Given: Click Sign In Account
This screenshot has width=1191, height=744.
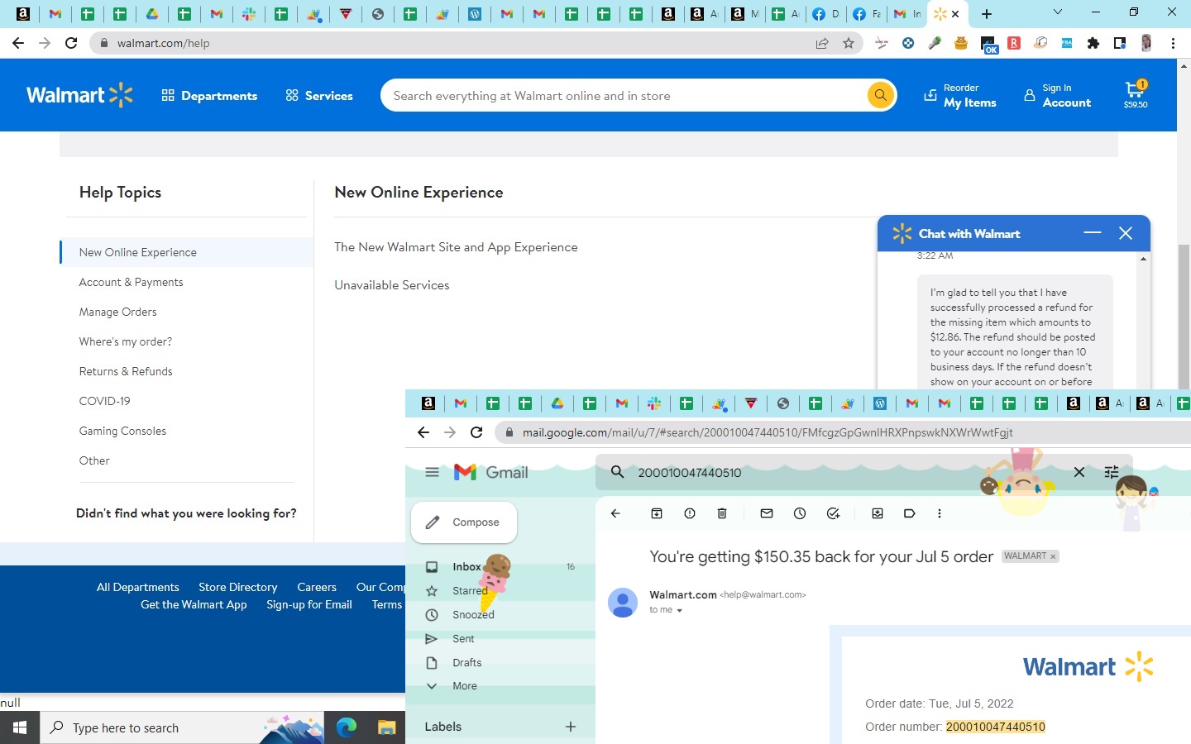Looking at the screenshot, I should click(x=1057, y=95).
